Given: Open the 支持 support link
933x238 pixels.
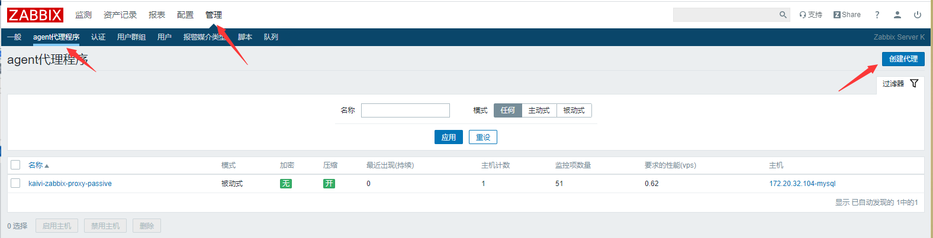Looking at the screenshot, I should (x=810, y=15).
